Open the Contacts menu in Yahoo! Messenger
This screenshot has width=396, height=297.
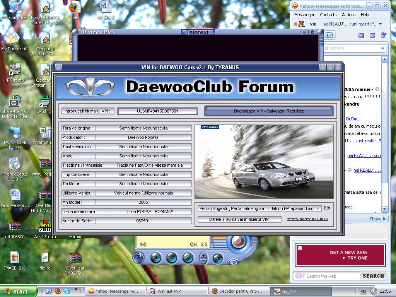point(328,15)
